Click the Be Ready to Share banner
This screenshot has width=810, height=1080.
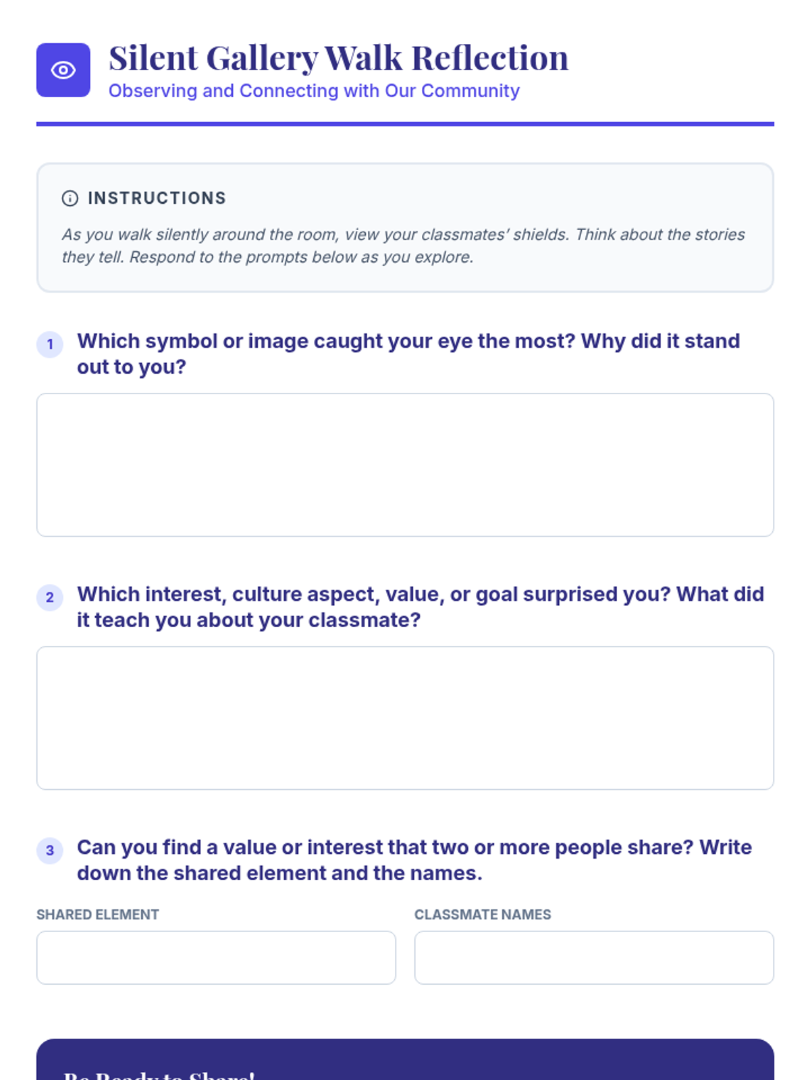pyautogui.click(x=405, y=1063)
